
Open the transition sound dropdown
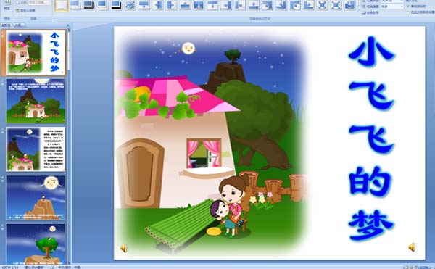[391, 1]
